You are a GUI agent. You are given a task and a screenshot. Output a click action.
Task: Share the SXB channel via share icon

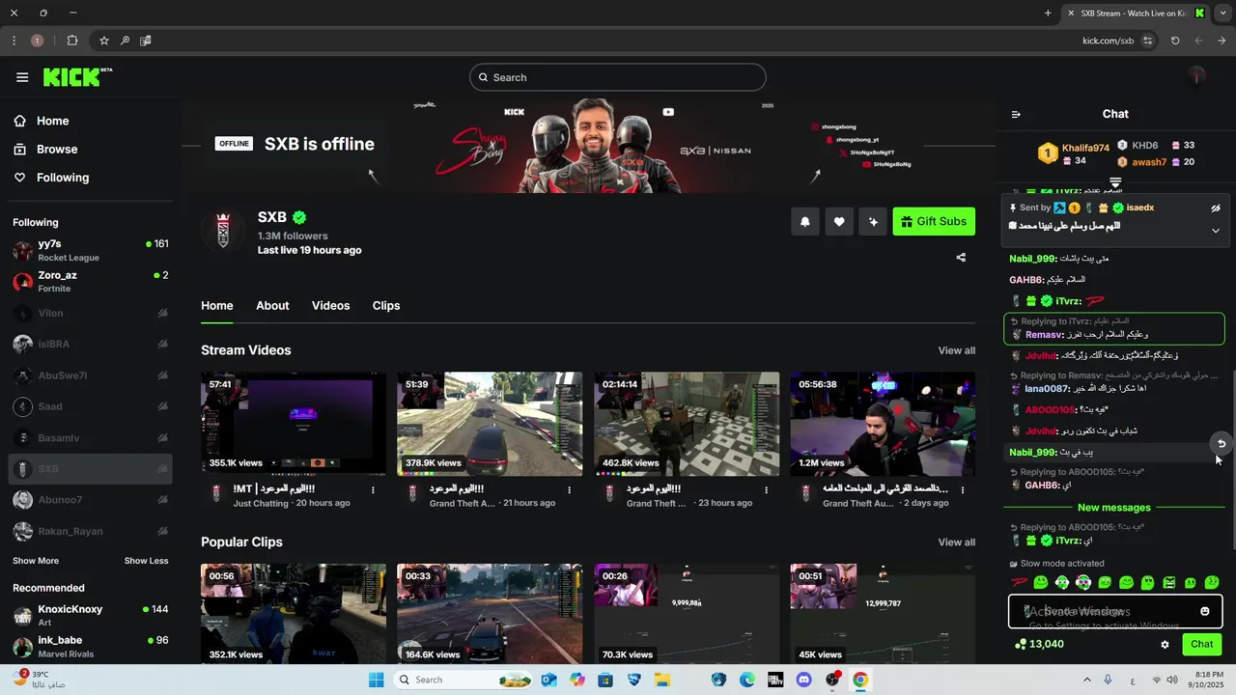[x=961, y=258]
